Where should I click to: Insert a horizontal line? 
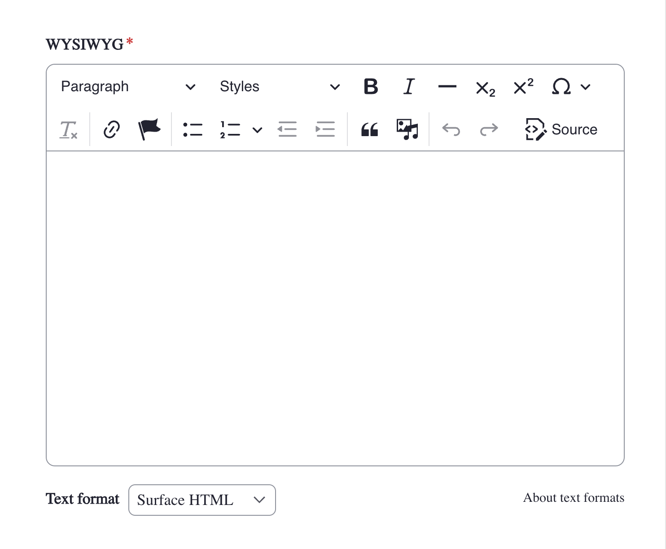click(x=447, y=87)
